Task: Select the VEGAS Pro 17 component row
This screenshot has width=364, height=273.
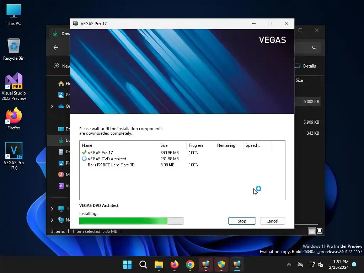Action: point(182,153)
